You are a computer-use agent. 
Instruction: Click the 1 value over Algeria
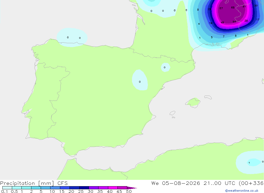point(249,163)
